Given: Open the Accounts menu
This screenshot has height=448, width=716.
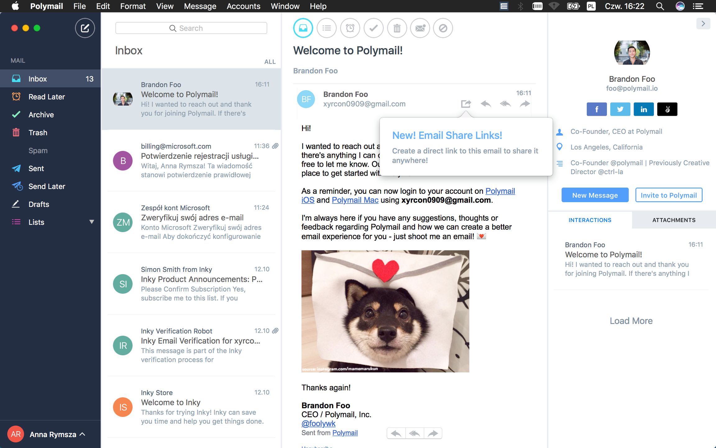Looking at the screenshot, I should 243,6.
